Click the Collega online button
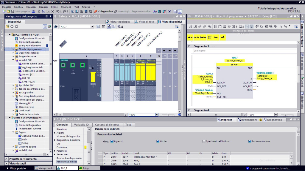The width and height of the screenshot is (305, 171). tap(103, 12)
